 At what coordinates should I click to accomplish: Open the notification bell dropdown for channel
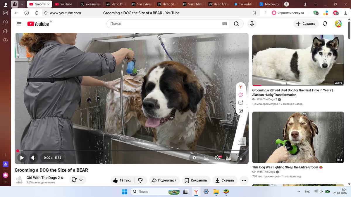[78, 180]
